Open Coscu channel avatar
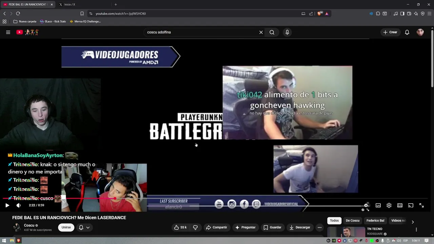 pos(17,227)
